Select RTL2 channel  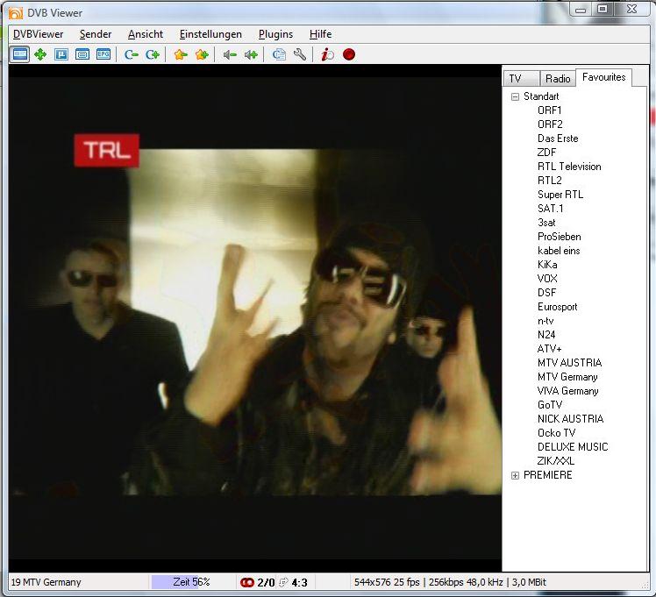tap(549, 181)
